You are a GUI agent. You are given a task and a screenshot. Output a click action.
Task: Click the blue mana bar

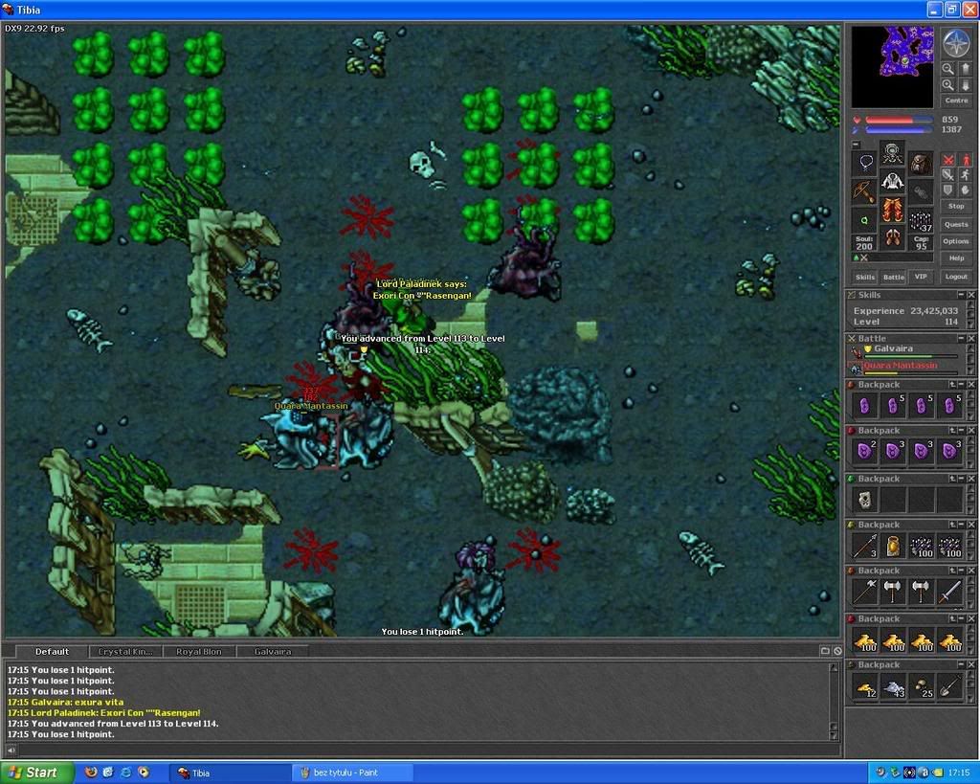[899, 129]
